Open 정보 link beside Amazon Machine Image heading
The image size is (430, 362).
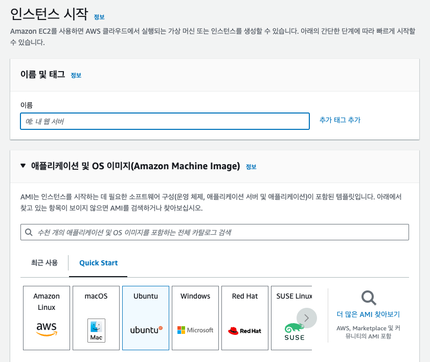[x=251, y=167]
